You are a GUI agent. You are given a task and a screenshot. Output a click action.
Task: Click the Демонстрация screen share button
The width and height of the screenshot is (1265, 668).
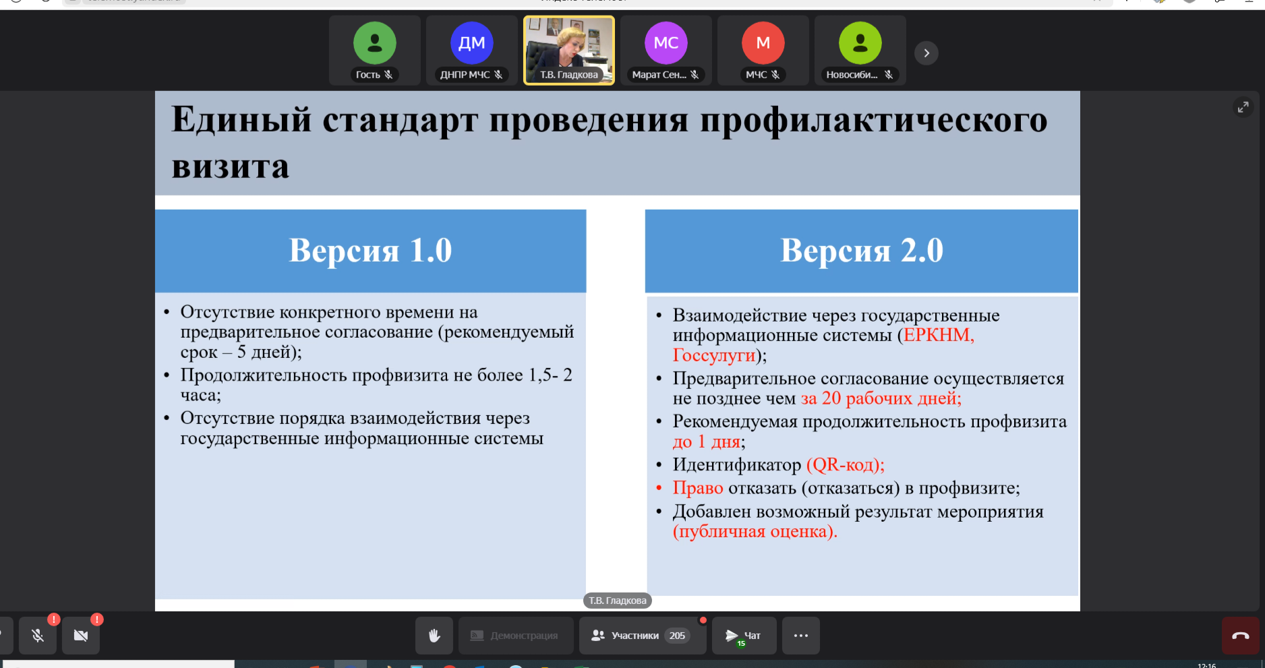coord(516,636)
